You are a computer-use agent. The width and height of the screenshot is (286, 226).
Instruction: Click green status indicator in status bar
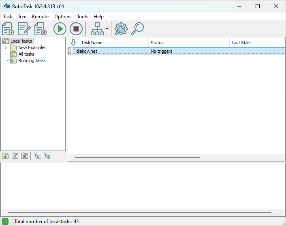click(5, 222)
